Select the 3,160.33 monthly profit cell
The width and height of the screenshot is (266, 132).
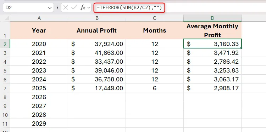tap(212, 44)
